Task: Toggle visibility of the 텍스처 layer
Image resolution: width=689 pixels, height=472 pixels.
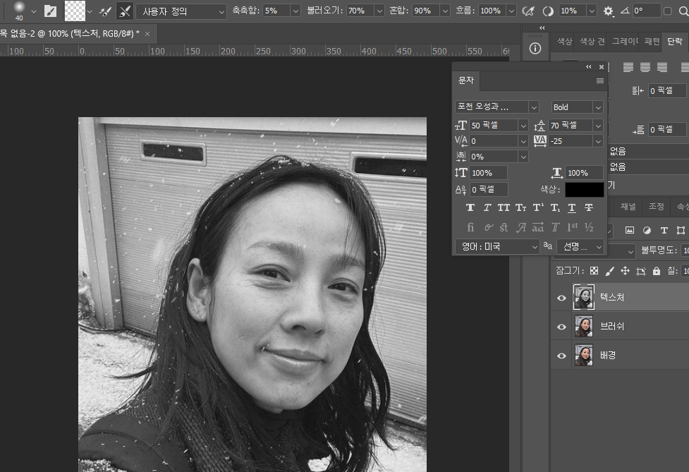Action: coord(561,297)
